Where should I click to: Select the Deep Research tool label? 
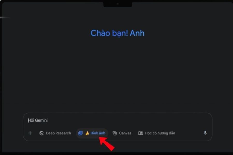click(x=59, y=133)
